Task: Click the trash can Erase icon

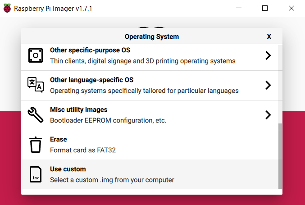Action: click(x=36, y=145)
